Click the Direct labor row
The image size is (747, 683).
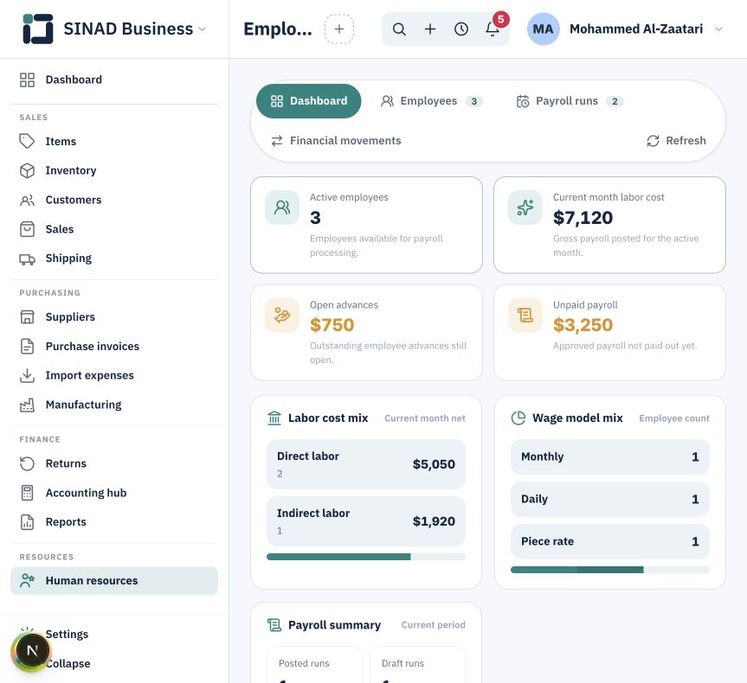[366, 464]
